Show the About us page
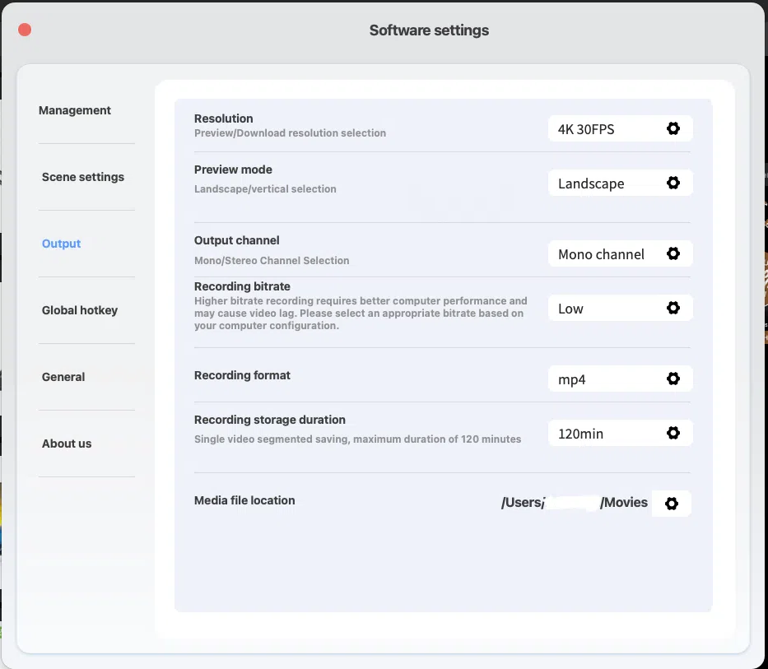The width and height of the screenshot is (768, 669). (67, 444)
